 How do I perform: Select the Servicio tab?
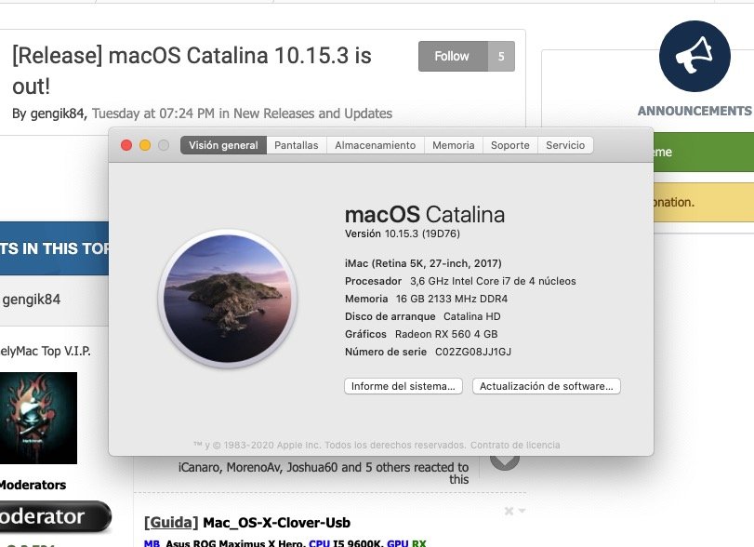click(x=565, y=145)
